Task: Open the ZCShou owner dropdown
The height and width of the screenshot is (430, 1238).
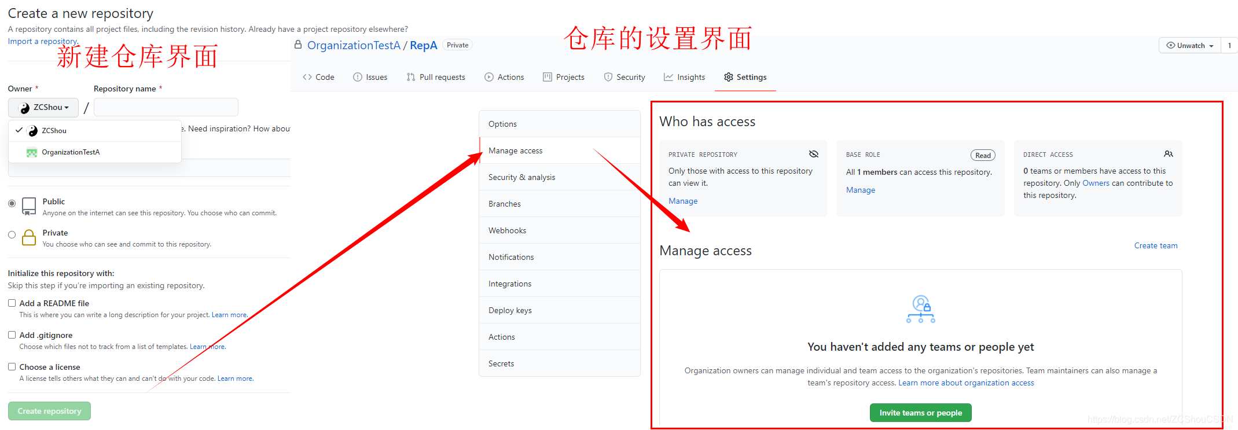Action: tap(43, 108)
